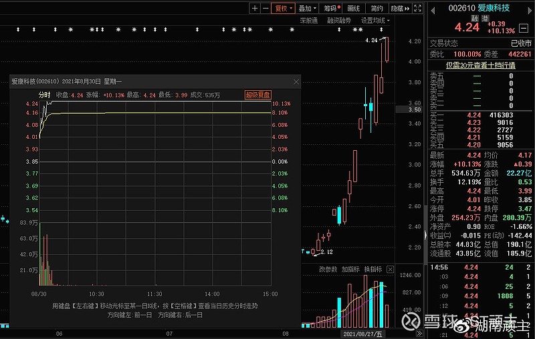Click the 2.12 low price label on K-line
Image resolution: width=535 pixels, height=339 pixels.
click(x=326, y=252)
